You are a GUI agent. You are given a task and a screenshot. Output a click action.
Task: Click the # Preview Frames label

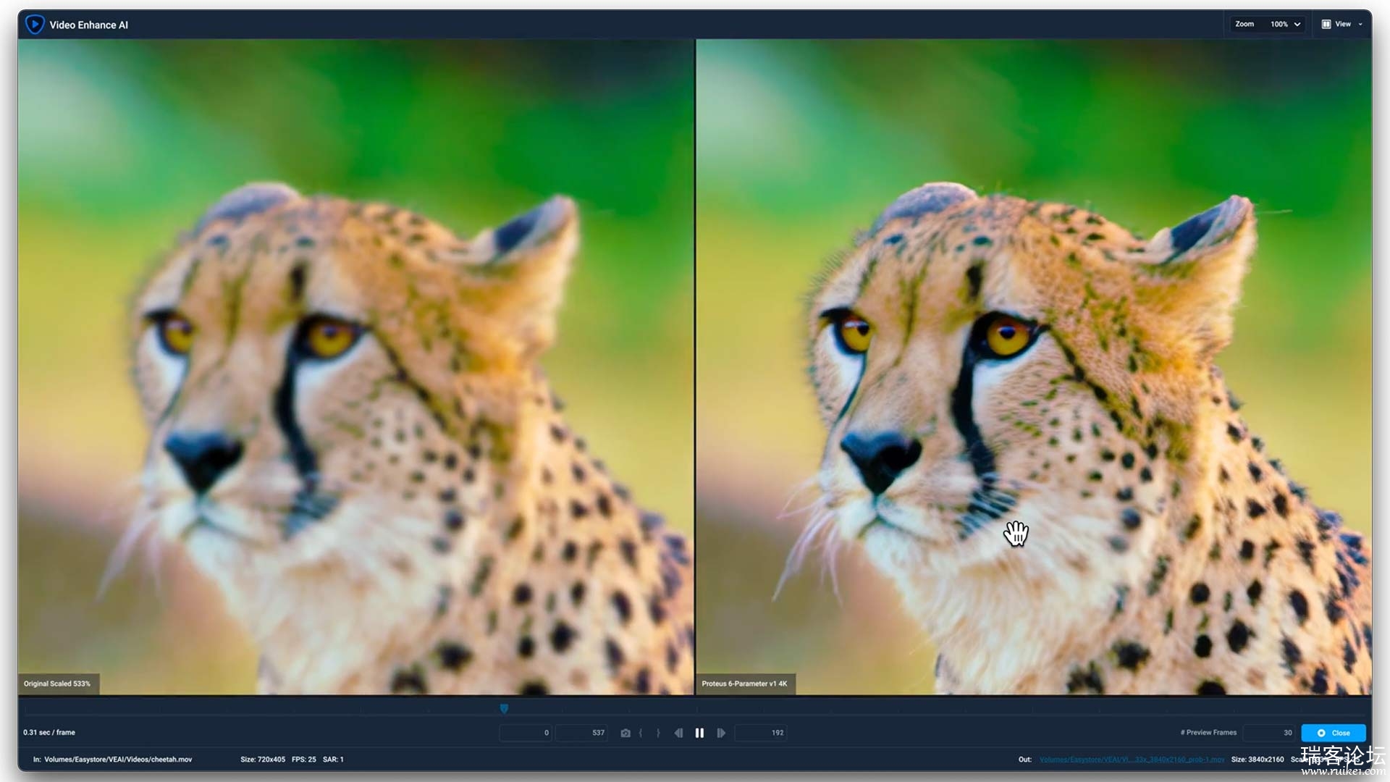pos(1208,733)
